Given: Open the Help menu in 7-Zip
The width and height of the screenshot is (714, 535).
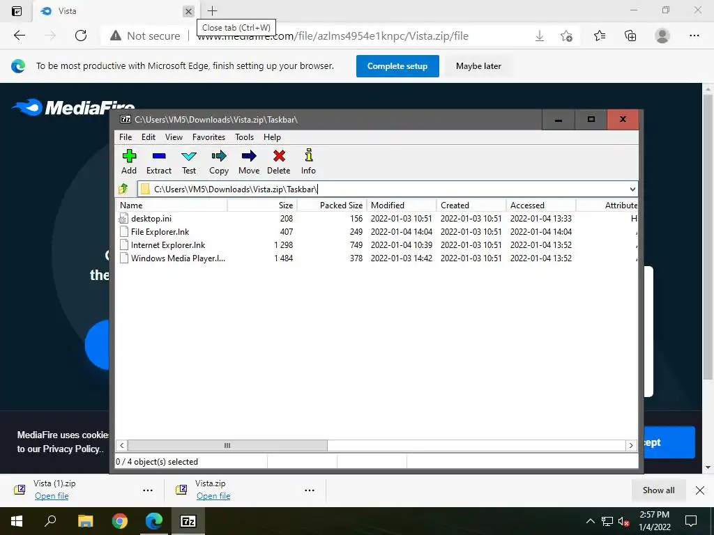Looking at the screenshot, I should [x=272, y=137].
